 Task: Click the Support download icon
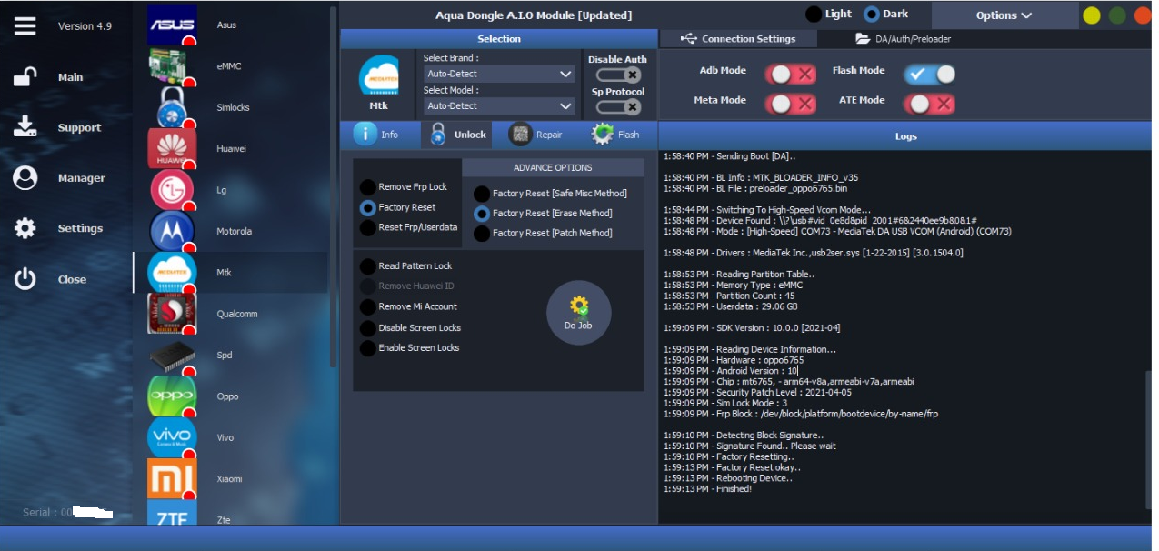pyautogui.click(x=25, y=127)
